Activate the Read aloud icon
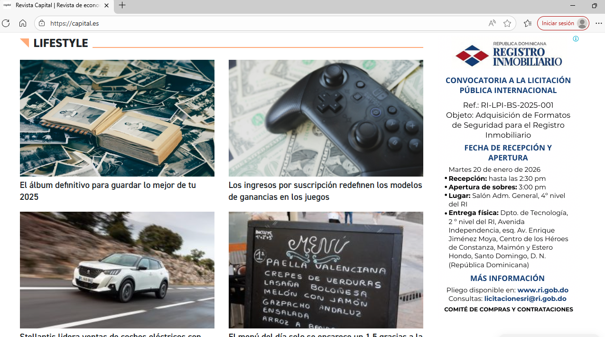 pos(492,23)
